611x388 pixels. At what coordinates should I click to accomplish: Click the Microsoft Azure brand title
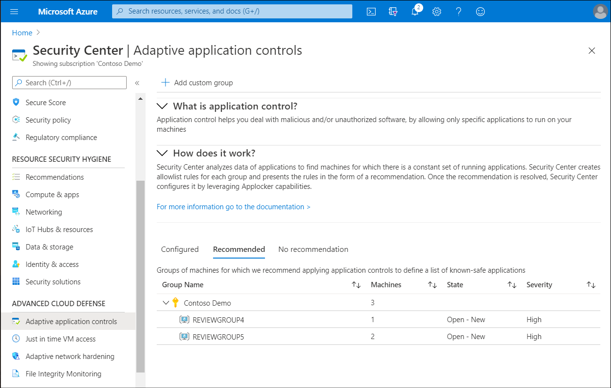68,12
